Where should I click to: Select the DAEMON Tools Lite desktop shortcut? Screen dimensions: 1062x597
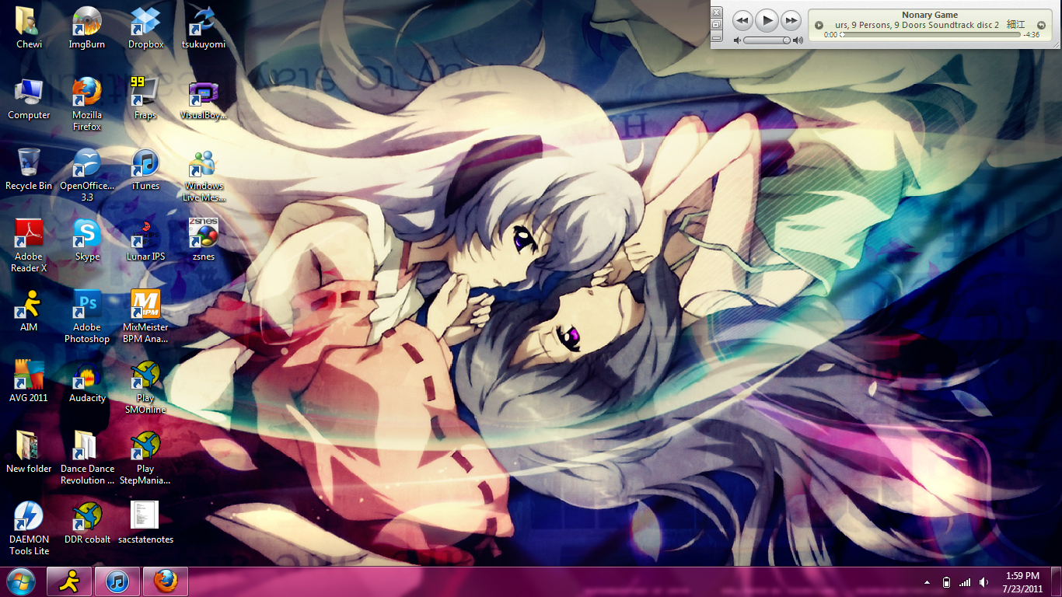coord(29,529)
